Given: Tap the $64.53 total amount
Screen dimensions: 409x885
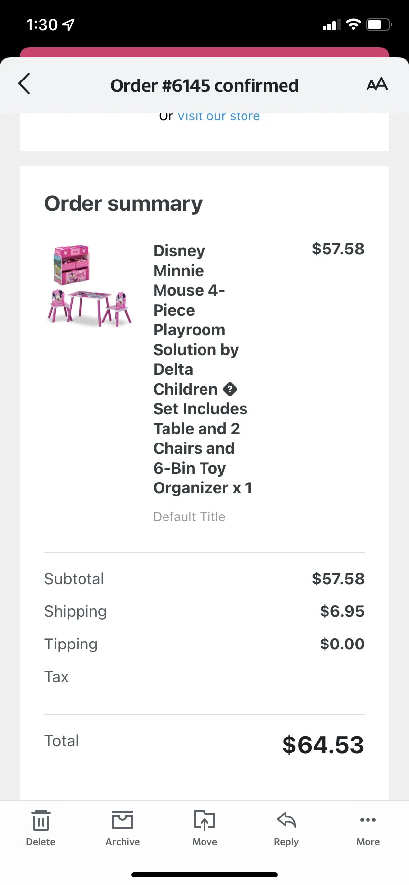Looking at the screenshot, I should [323, 745].
